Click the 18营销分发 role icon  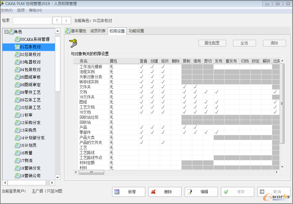17,168
